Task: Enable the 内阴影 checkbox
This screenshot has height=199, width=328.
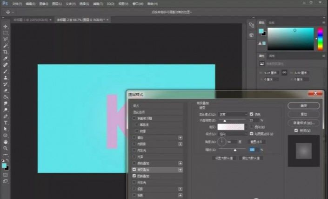Action: pyautogui.click(x=134, y=144)
